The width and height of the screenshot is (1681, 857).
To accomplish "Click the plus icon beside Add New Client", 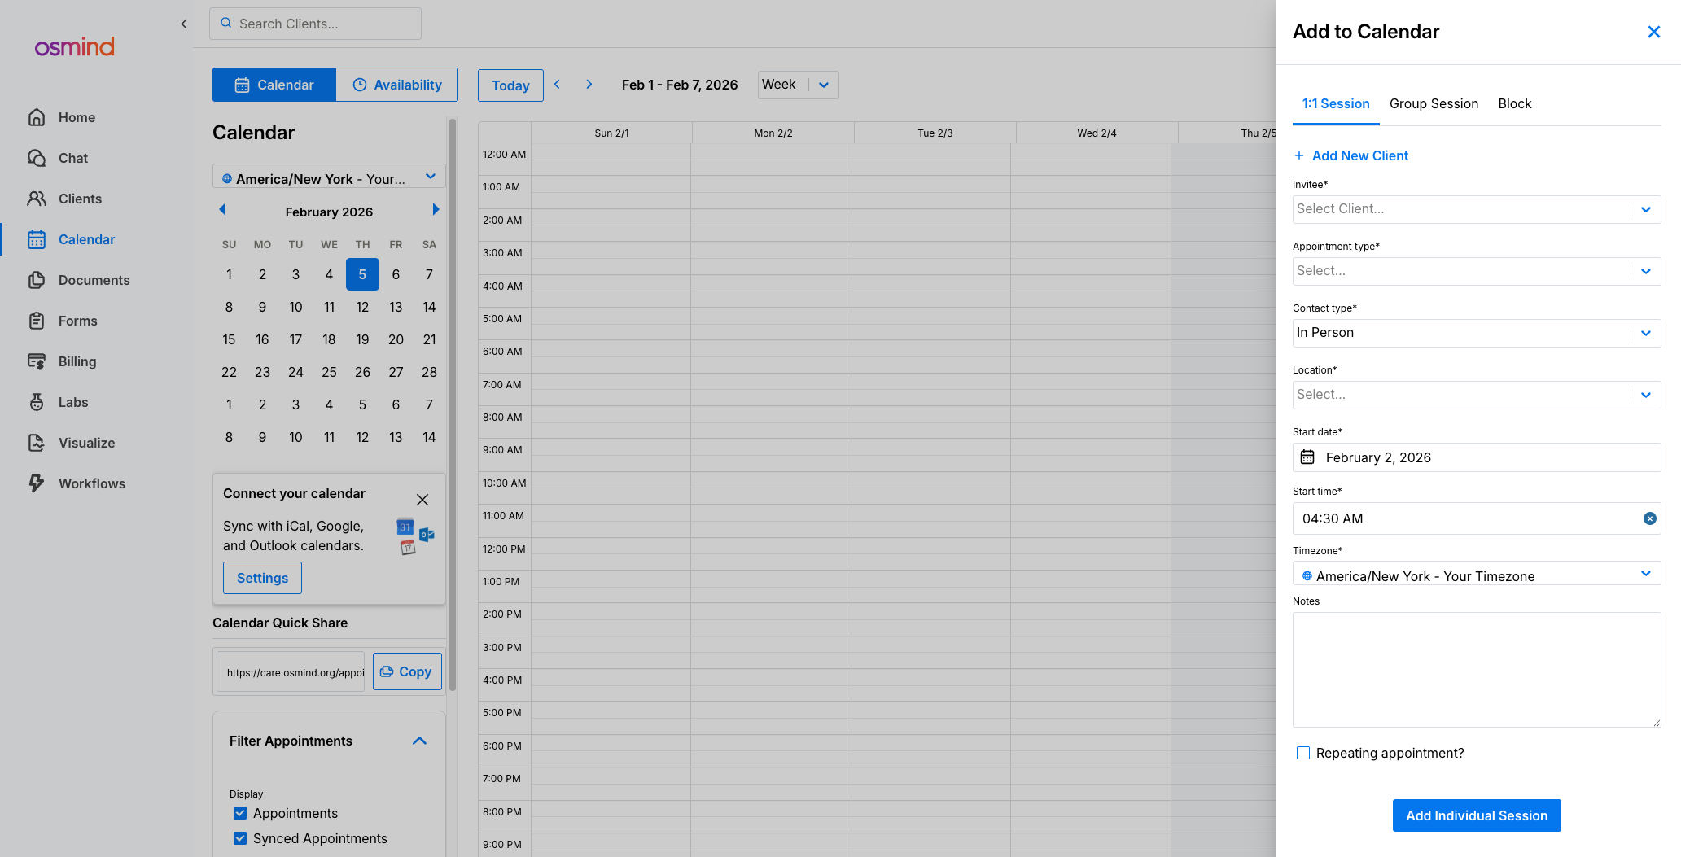I will click(x=1299, y=155).
